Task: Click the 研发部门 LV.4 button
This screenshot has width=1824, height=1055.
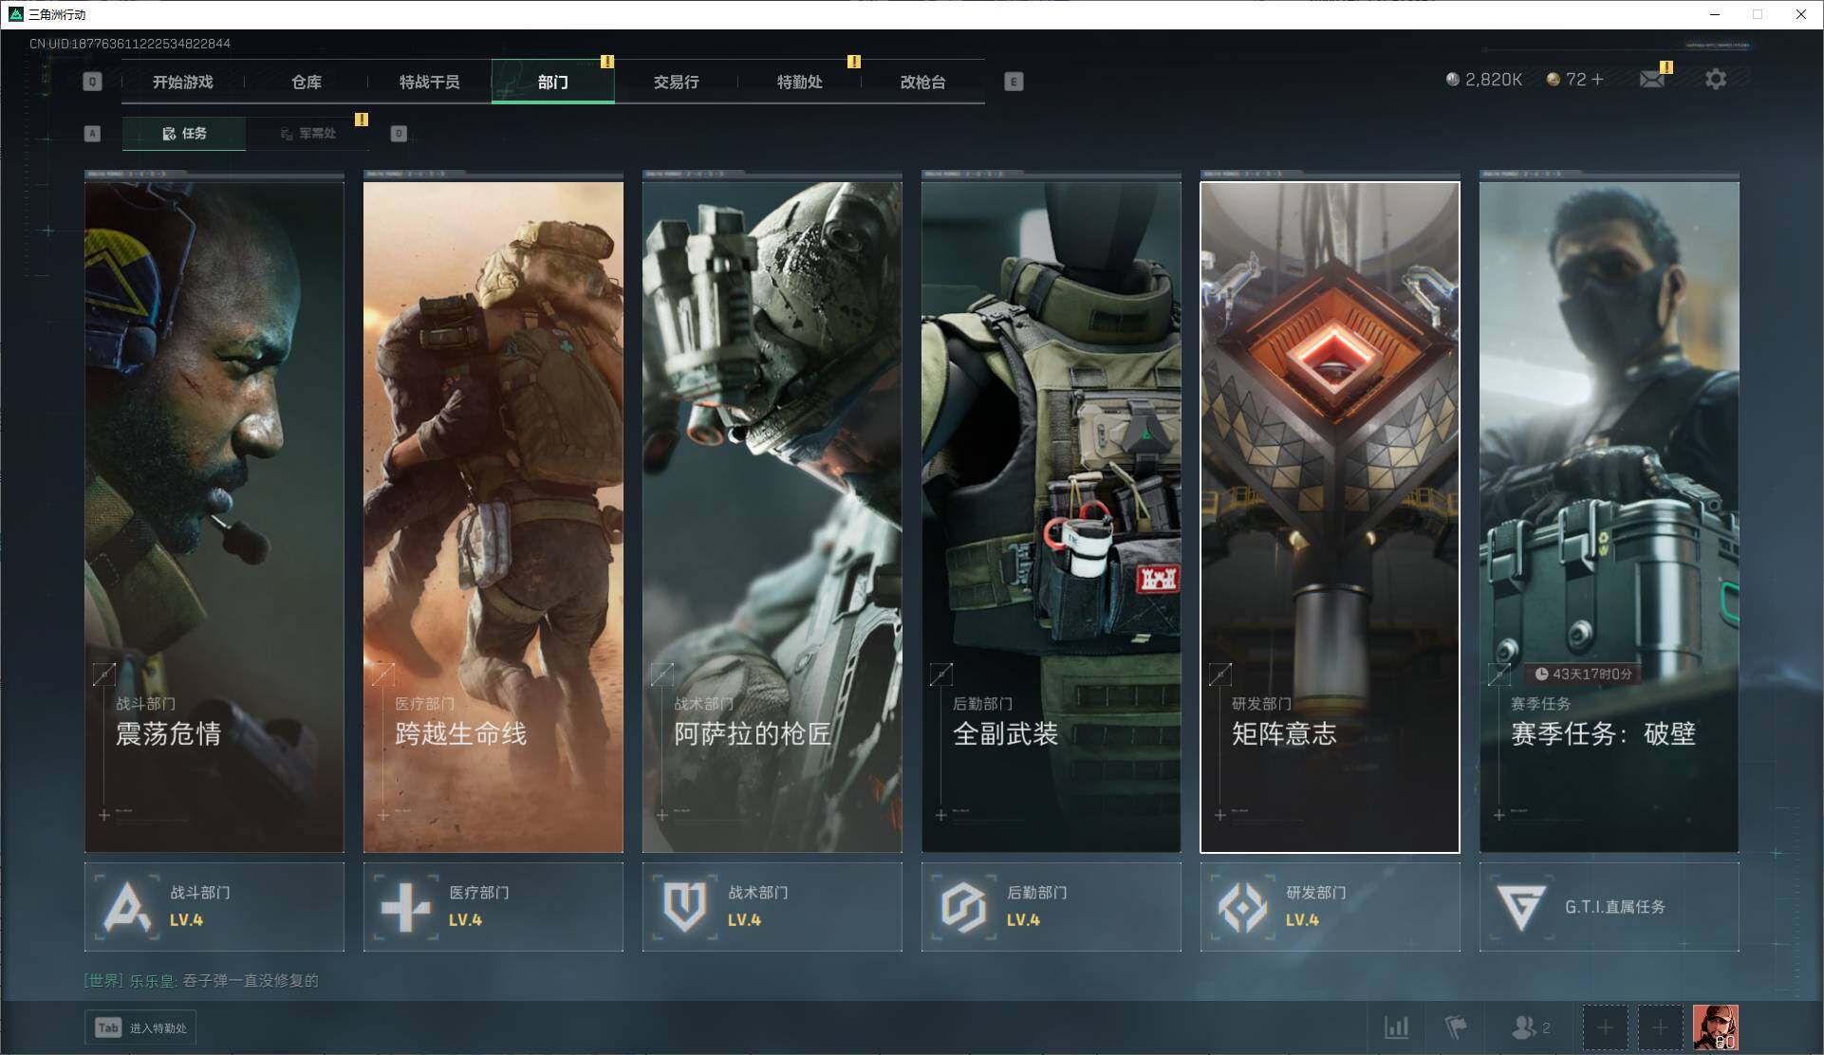Action: pyautogui.click(x=1331, y=907)
